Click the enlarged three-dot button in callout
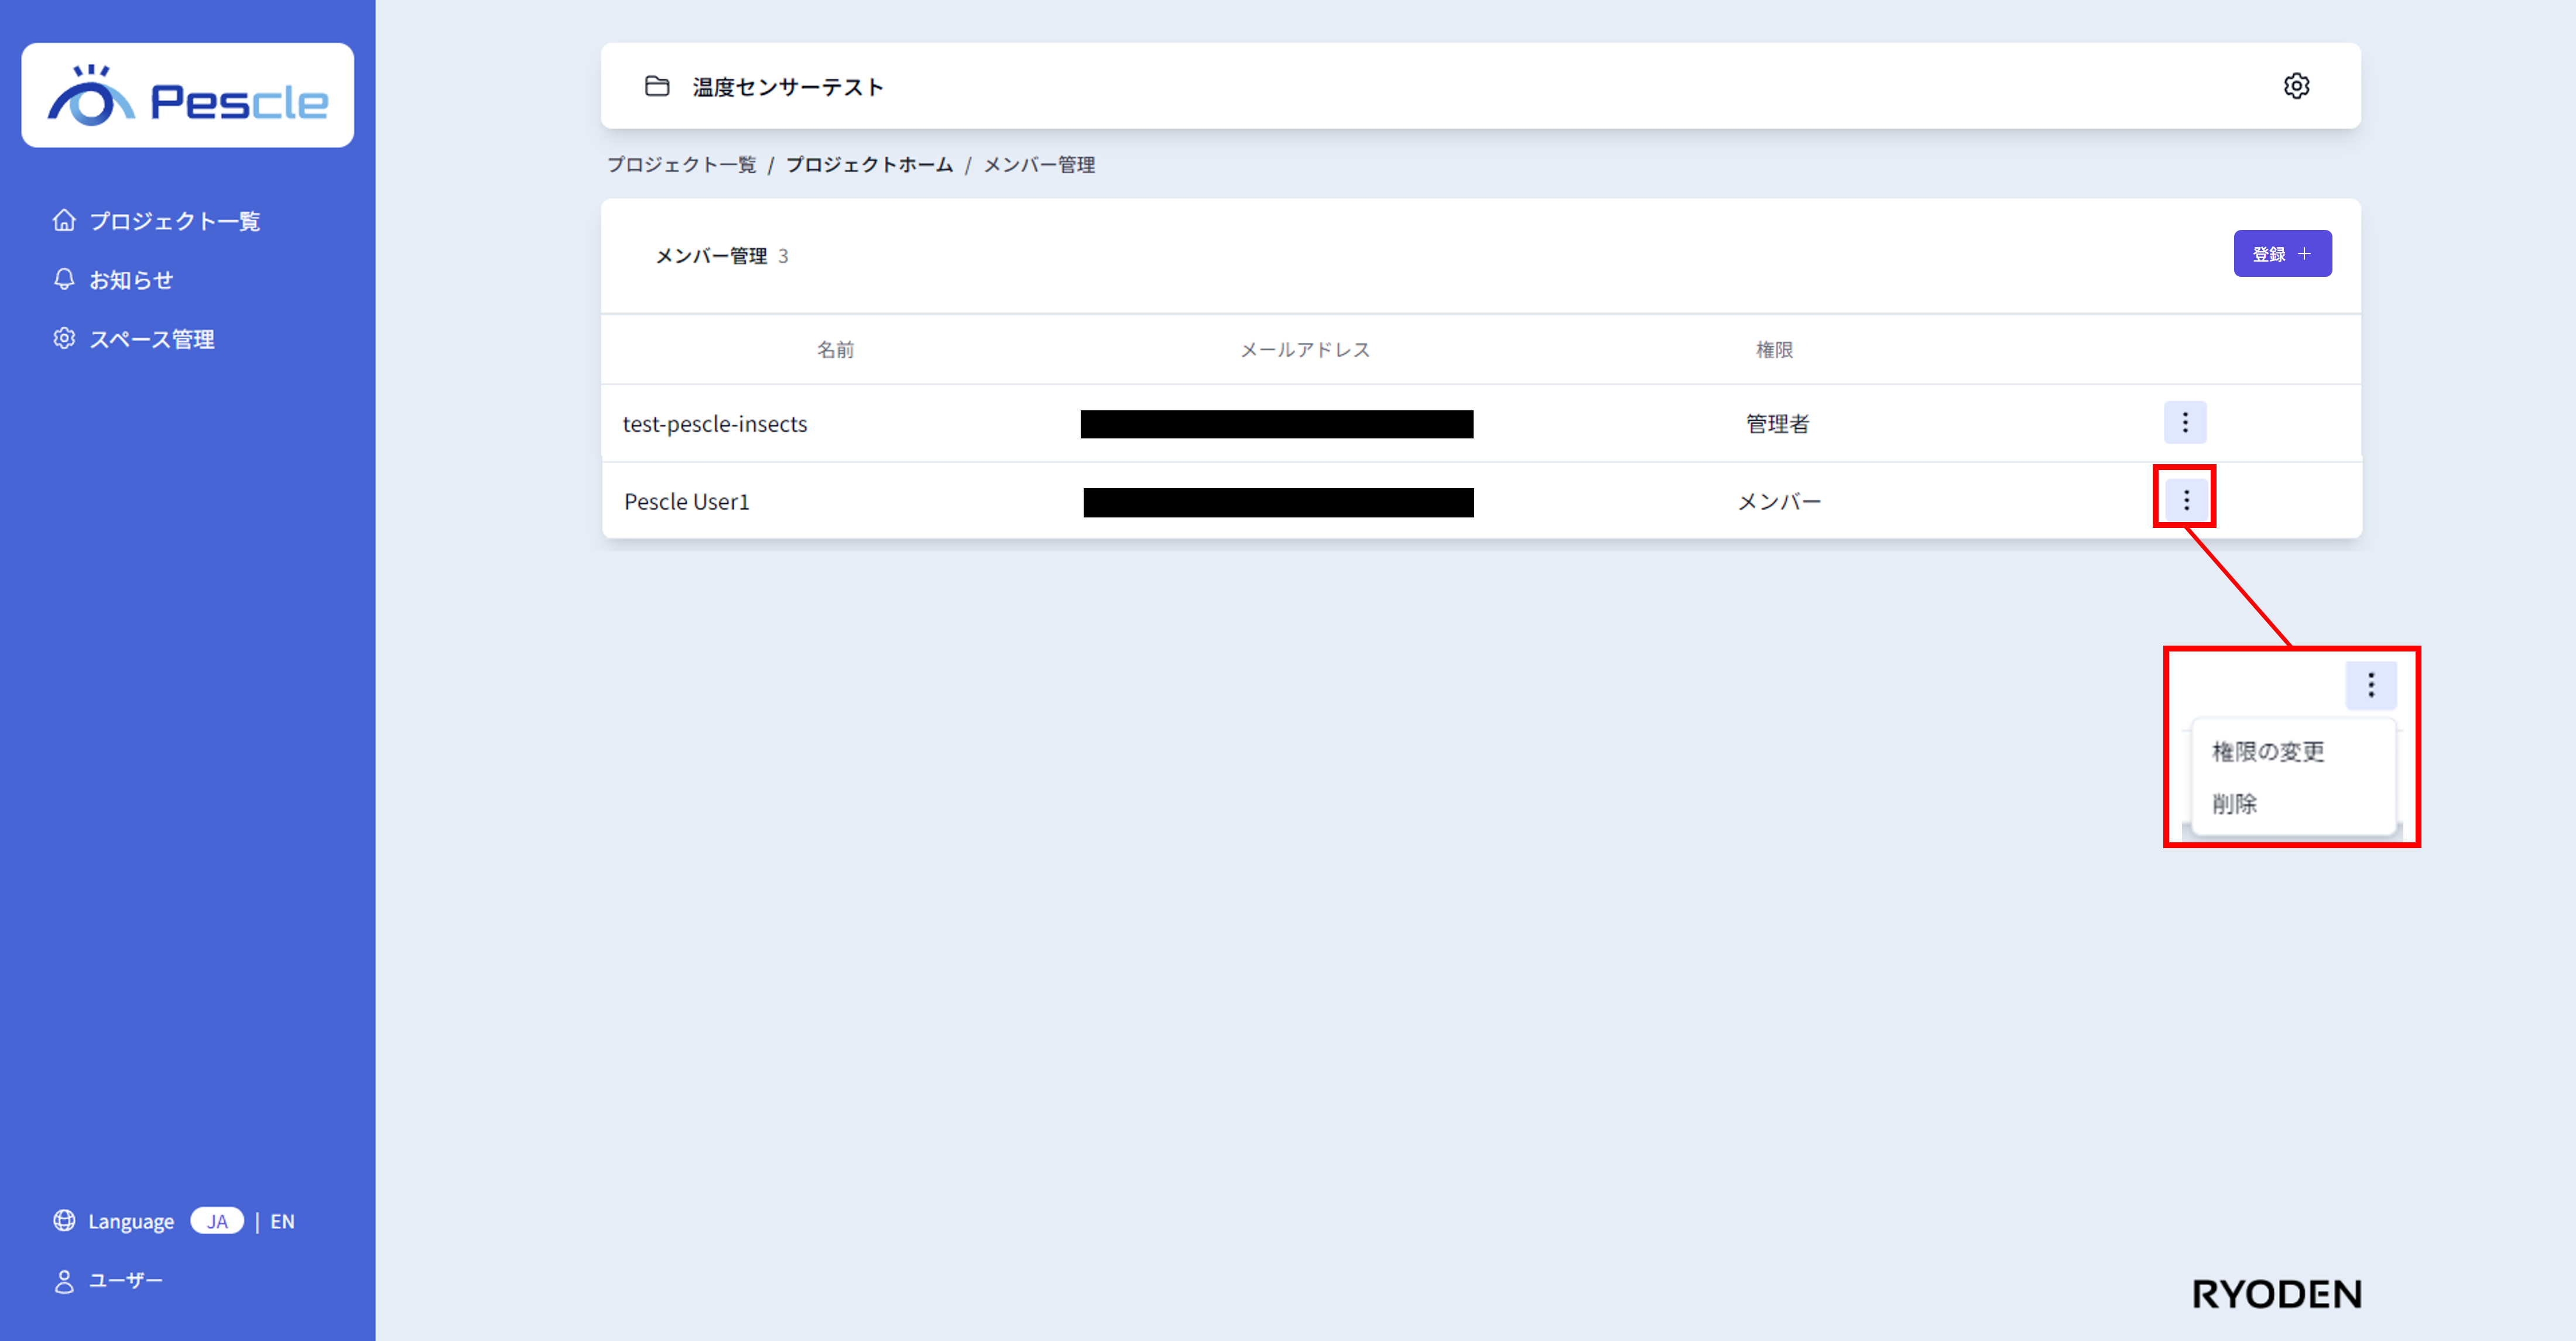 [2370, 686]
